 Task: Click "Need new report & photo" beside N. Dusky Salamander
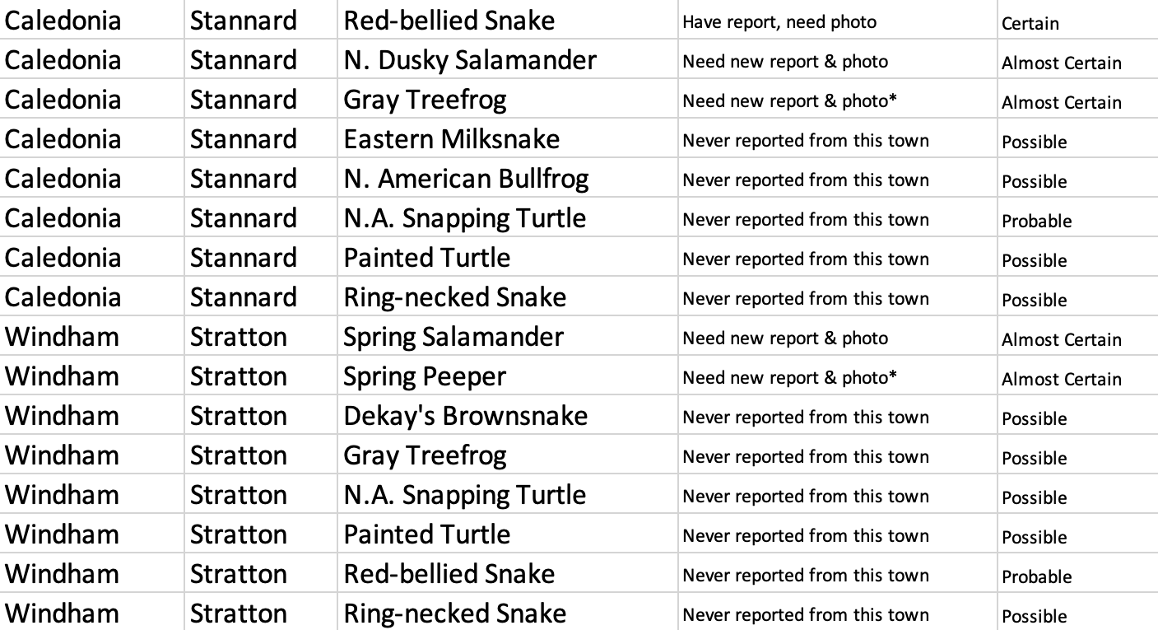(784, 62)
